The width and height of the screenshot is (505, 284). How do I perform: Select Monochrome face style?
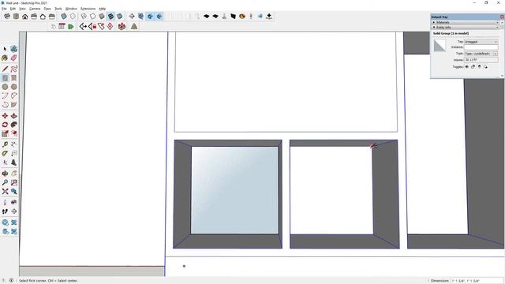coord(119,16)
